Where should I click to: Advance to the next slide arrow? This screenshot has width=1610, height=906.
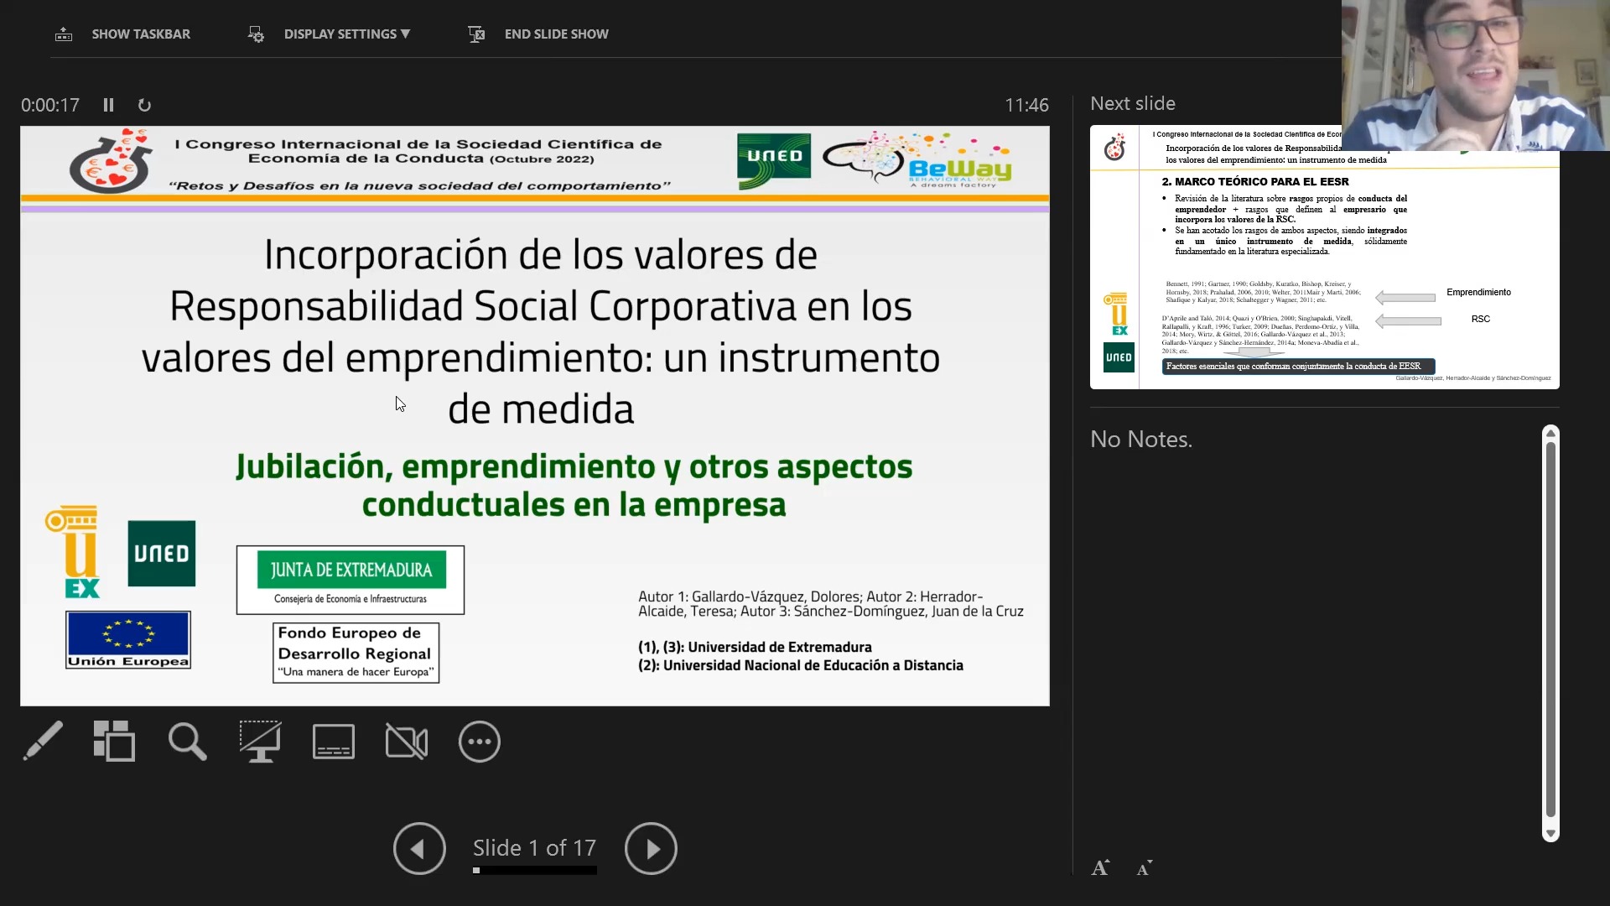pyautogui.click(x=651, y=849)
